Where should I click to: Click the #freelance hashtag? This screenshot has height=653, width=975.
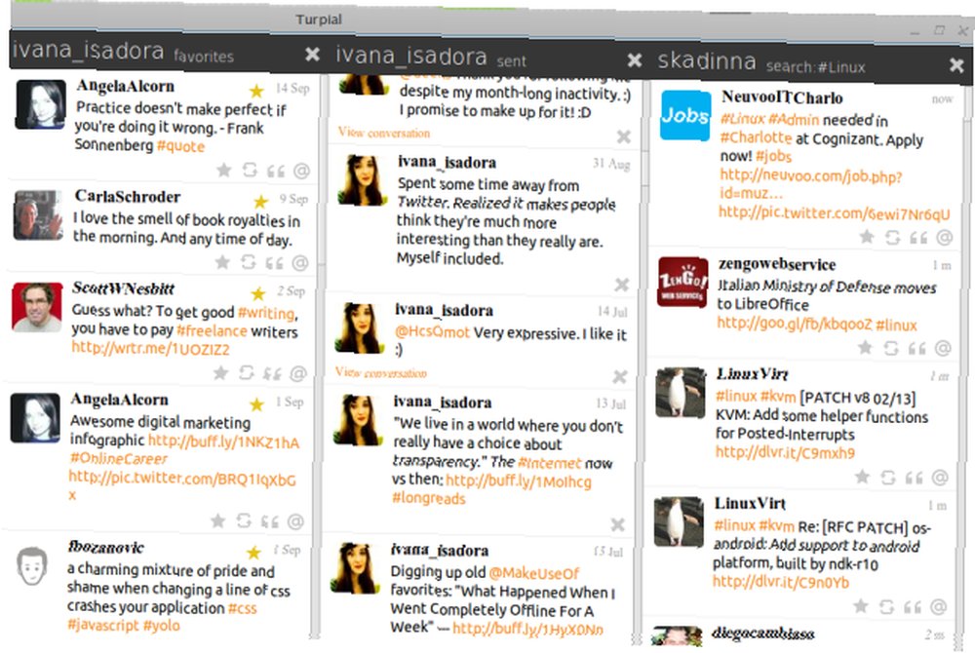[x=212, y=330]
